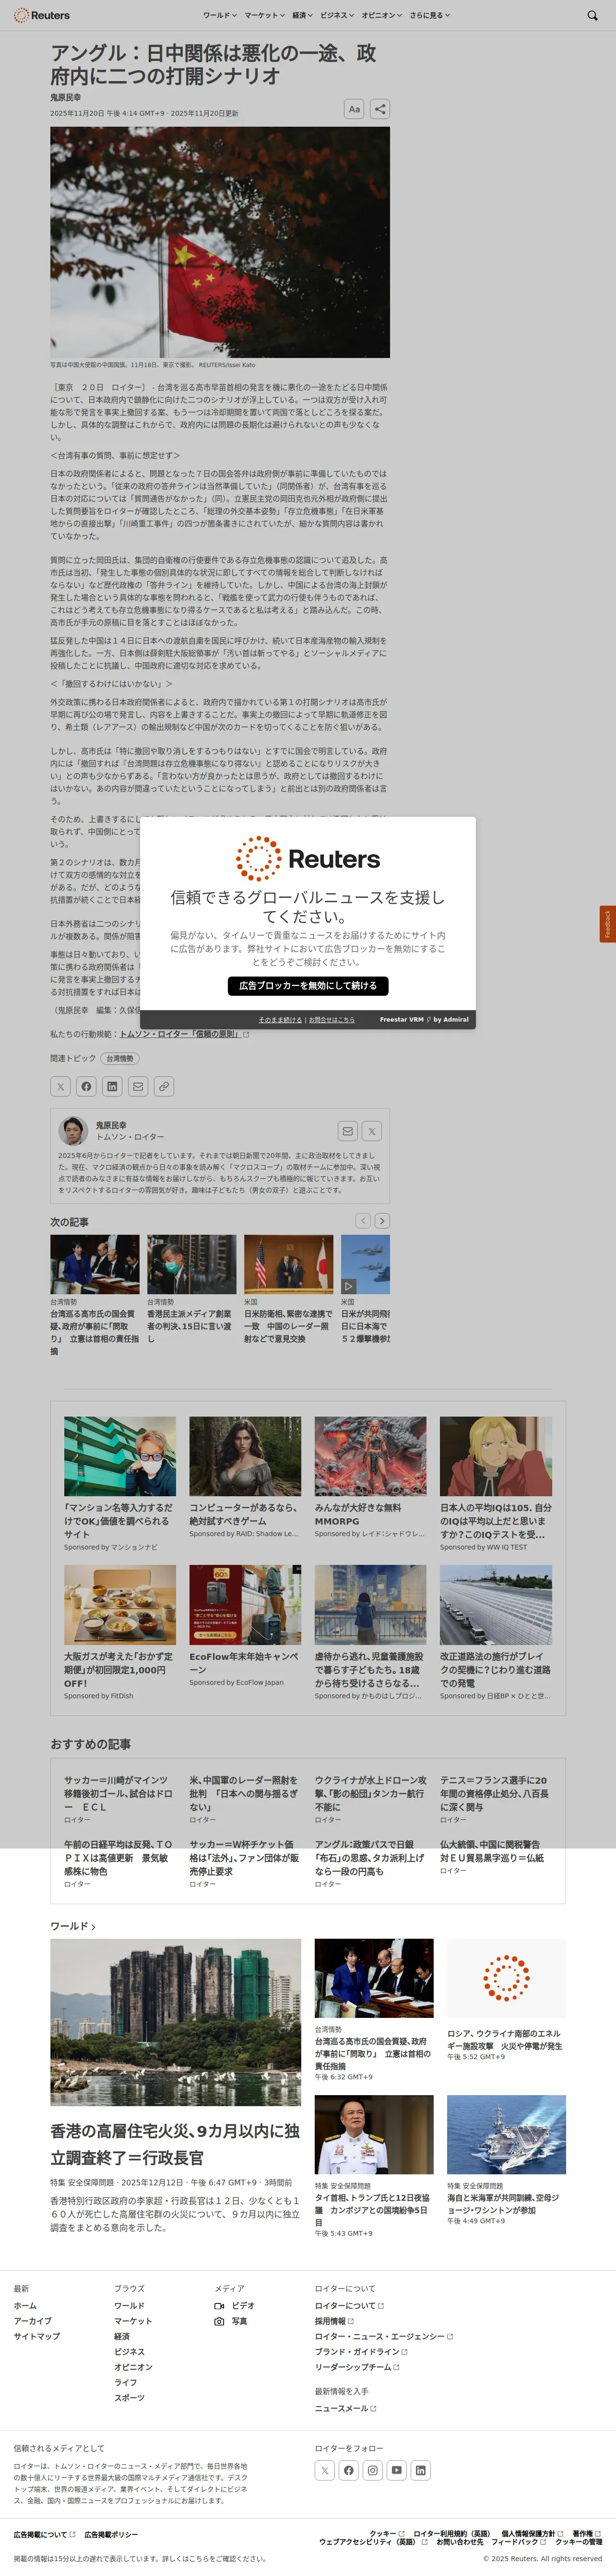Expand the さらに見る navigation menu
This screenshot has width=616, height=2576.
pos(429,15)
